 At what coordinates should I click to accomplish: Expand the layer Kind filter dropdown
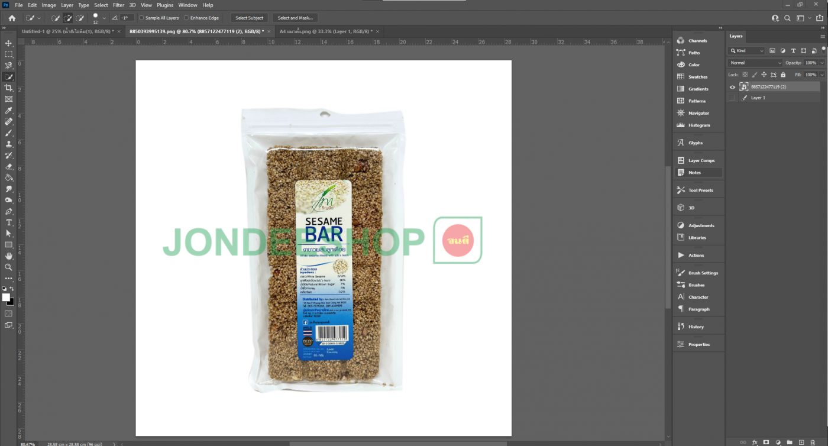[x=748, y=51]
